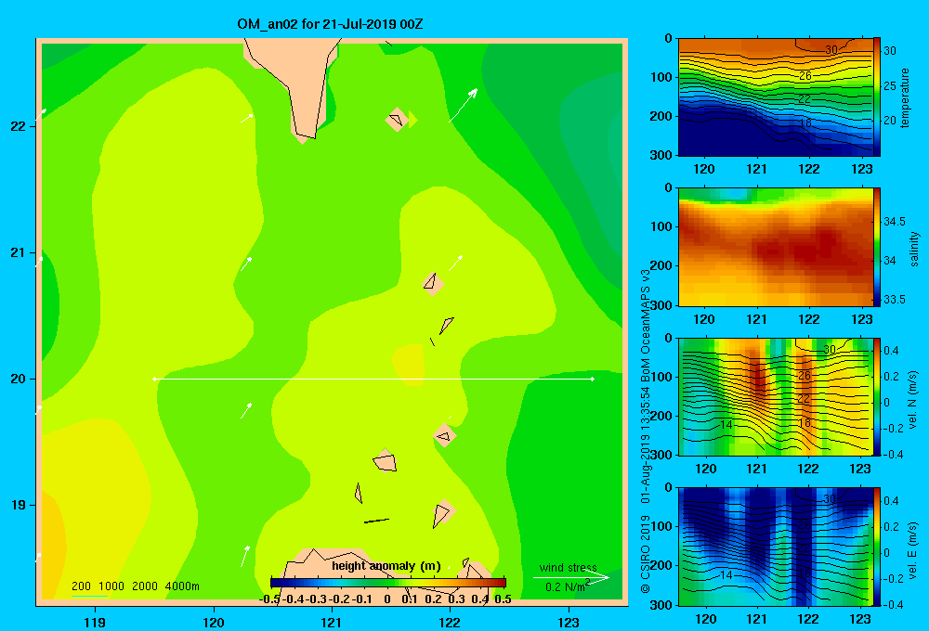Click longitude label 123 on map axis
Image resolution: width=929 pixels, height=631 pixels.
coord(569,622)
